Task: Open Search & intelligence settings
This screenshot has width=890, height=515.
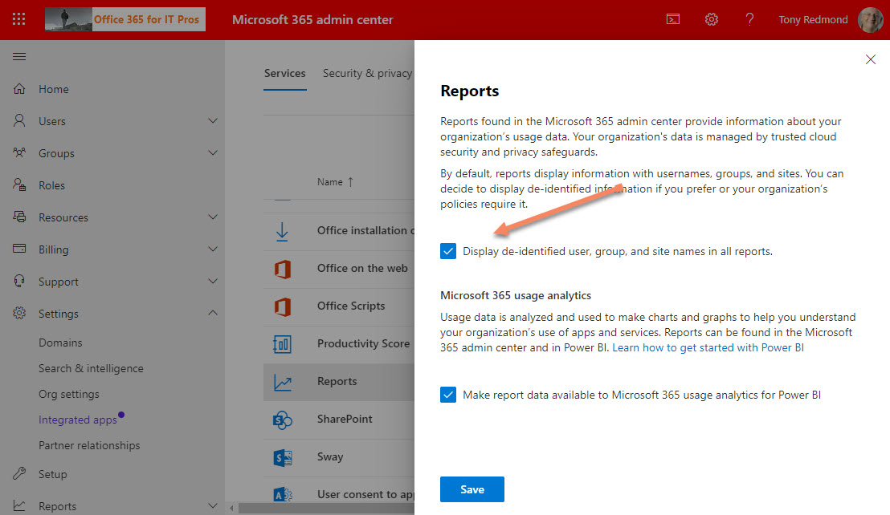Action: [x=91, y=368]
